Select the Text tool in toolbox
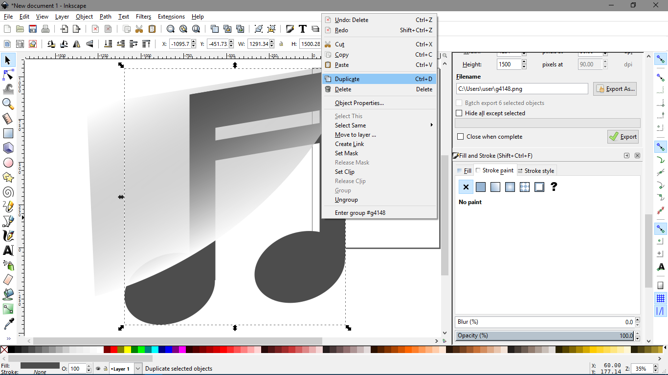668x375 pixels. 8,250
